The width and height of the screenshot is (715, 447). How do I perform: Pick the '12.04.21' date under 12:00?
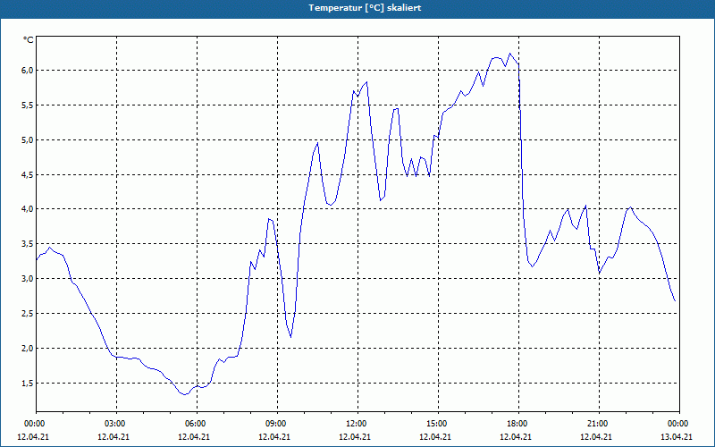pos(355,436)
